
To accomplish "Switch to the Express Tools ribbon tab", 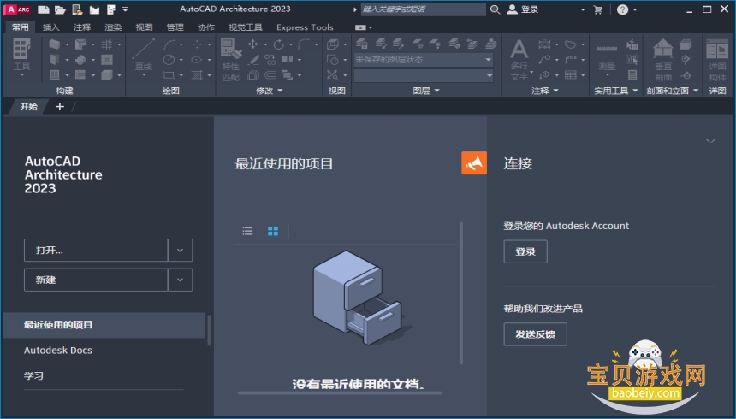I will tap(306, 27).
